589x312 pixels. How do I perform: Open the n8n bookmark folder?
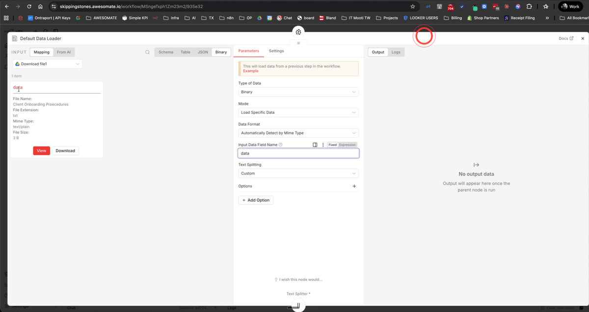[x=226, y=18]
